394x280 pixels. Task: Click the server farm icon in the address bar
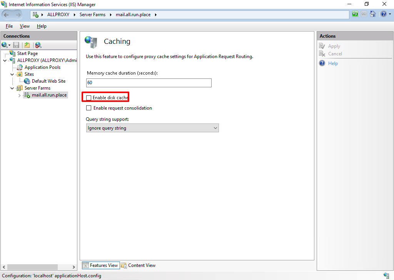point(35,15)
